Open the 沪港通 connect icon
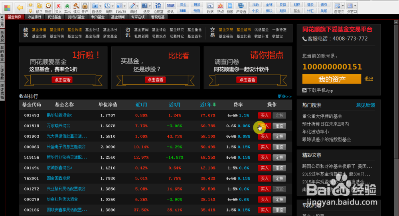The image size is (399, 216). click(x=241, y=8)
